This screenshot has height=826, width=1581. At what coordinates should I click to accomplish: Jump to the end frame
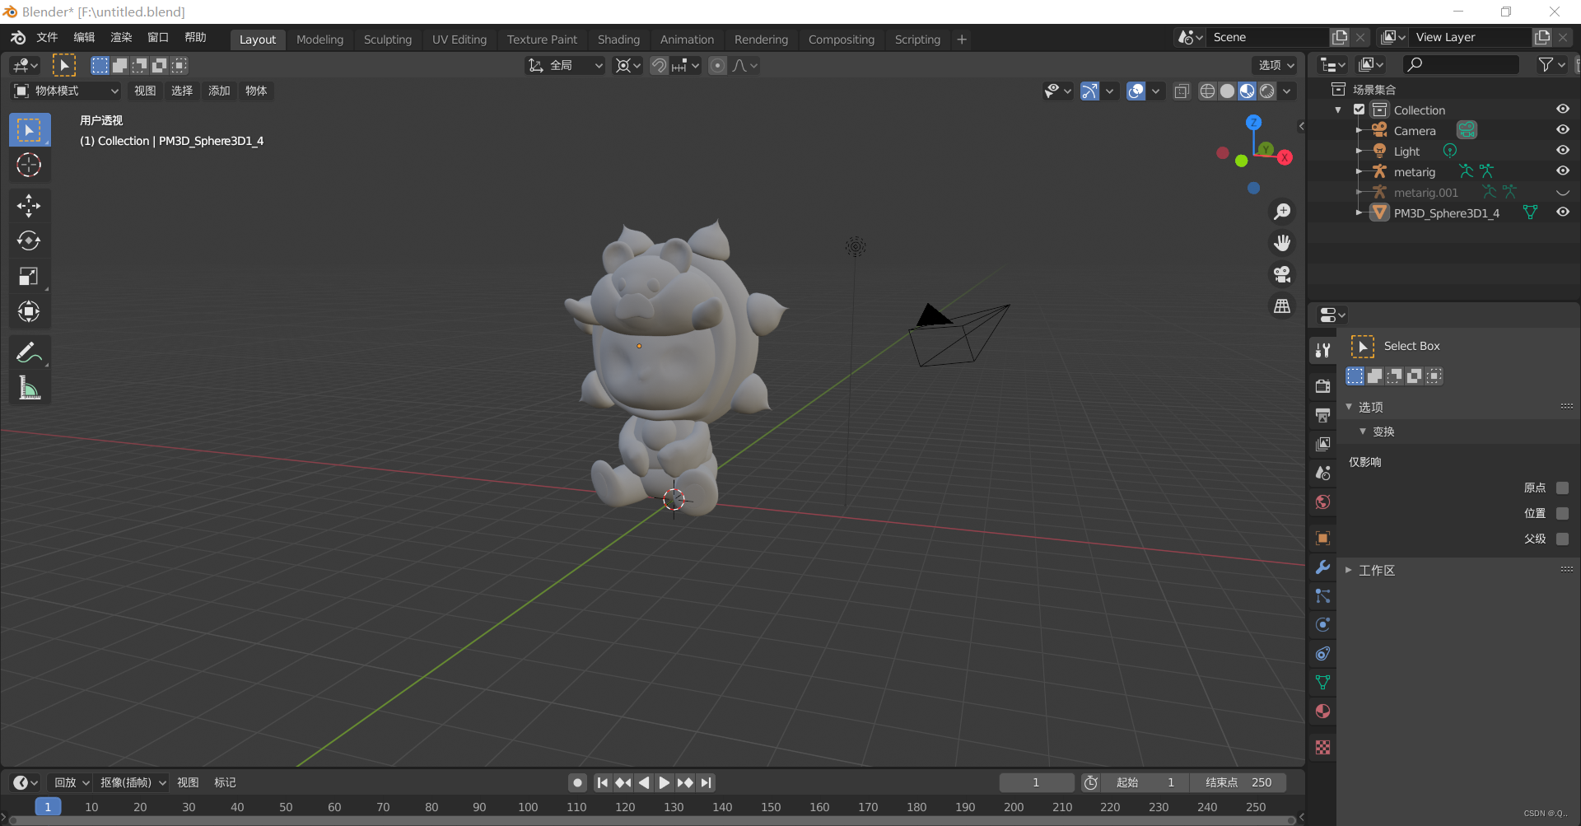(706, 782)
